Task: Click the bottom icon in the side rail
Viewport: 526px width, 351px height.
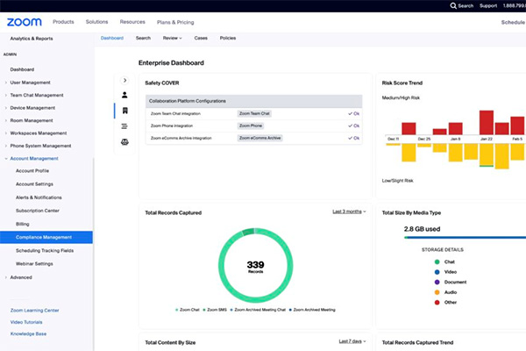Action: coord(124,141)
